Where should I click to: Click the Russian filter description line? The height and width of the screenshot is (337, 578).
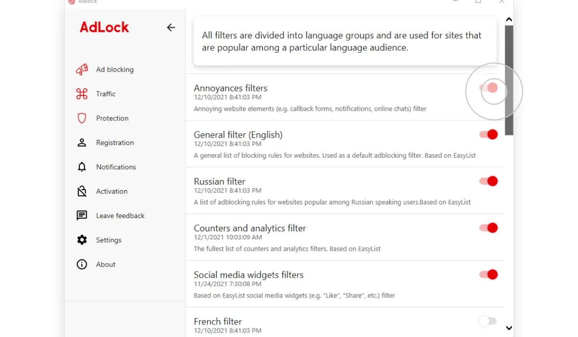pyautogui.click(x=332, y=202)
